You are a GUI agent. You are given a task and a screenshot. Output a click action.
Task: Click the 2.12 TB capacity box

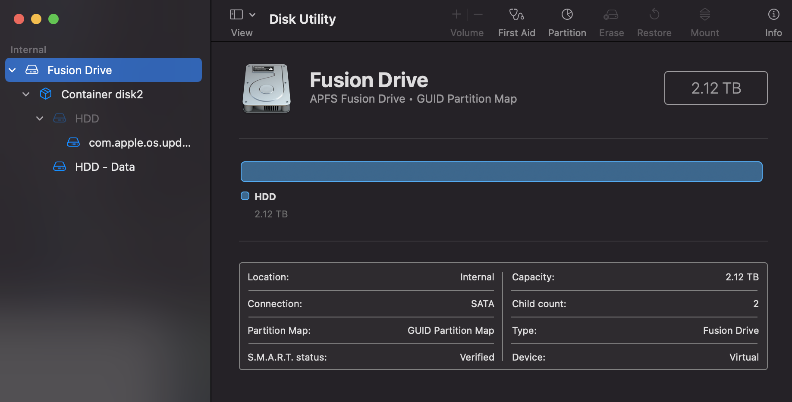(x=716, y=88)
